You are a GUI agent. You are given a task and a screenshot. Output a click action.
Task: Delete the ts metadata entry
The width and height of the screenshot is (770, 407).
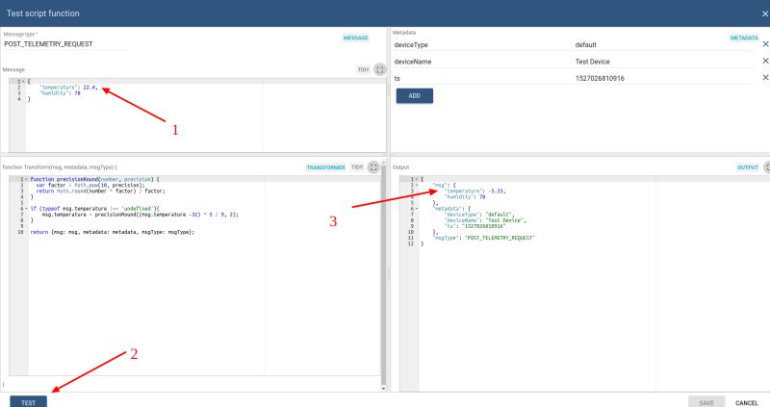tap(765, 78)
